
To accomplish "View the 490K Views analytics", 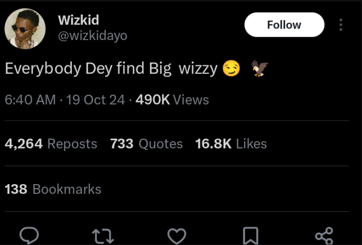I will click(x=172, y=100).
